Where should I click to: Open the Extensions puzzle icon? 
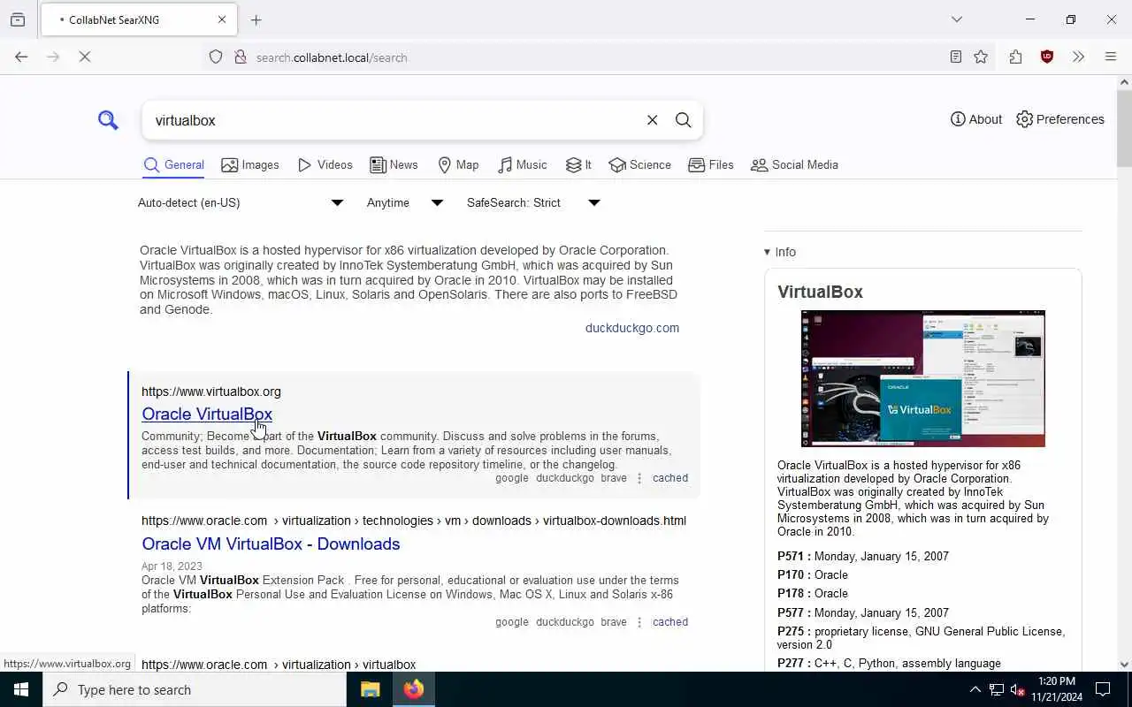point(1015,57)
